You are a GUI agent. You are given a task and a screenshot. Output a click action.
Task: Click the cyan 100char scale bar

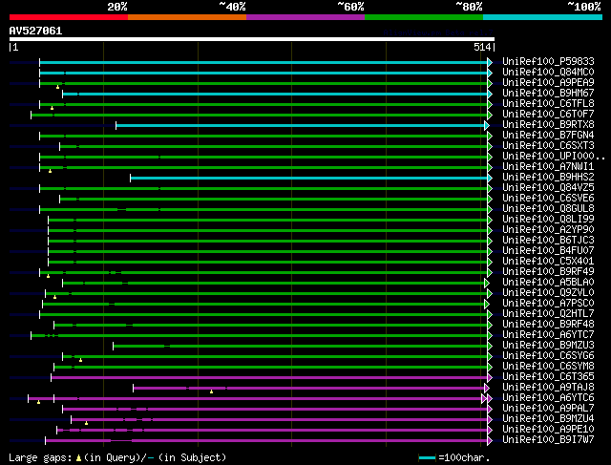point(427,458)
